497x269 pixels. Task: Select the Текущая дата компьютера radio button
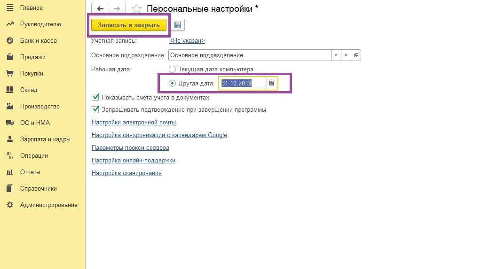click(172, 69)
